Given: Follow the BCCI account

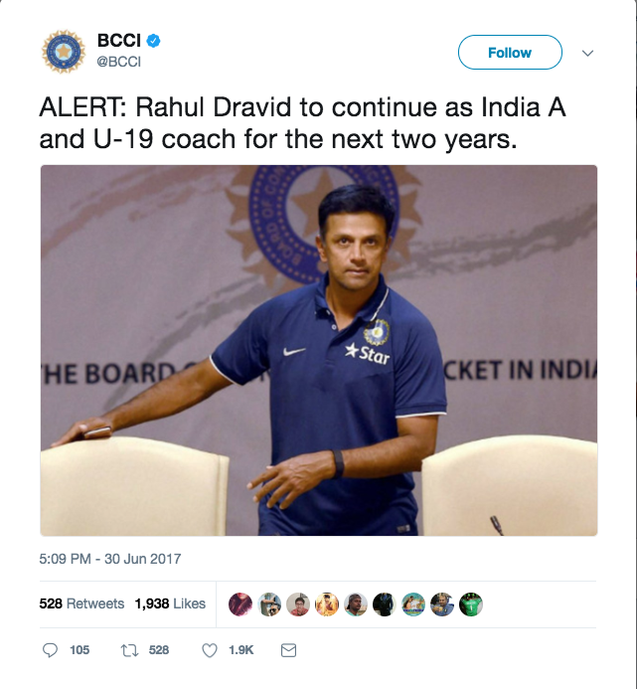Looking at the screenshot, I should coord(510,53).
